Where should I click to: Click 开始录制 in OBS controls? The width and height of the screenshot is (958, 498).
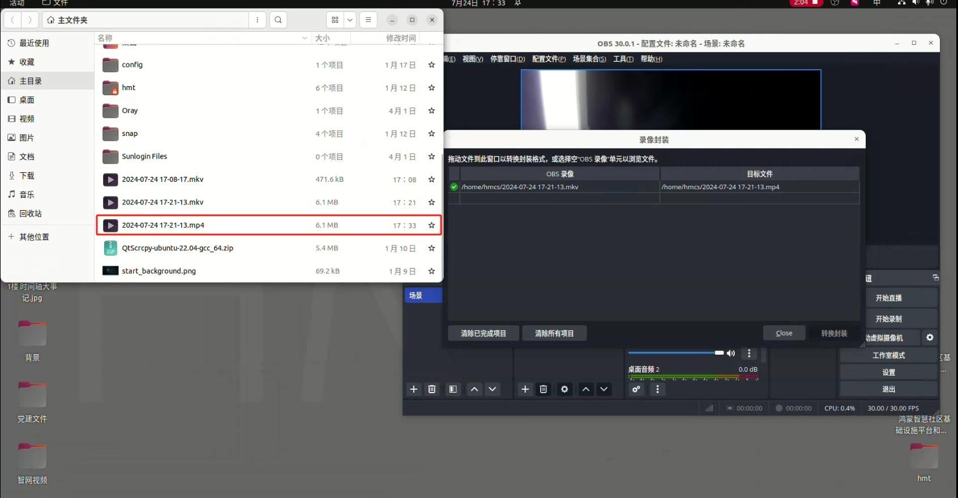click(x=889, y=319)
